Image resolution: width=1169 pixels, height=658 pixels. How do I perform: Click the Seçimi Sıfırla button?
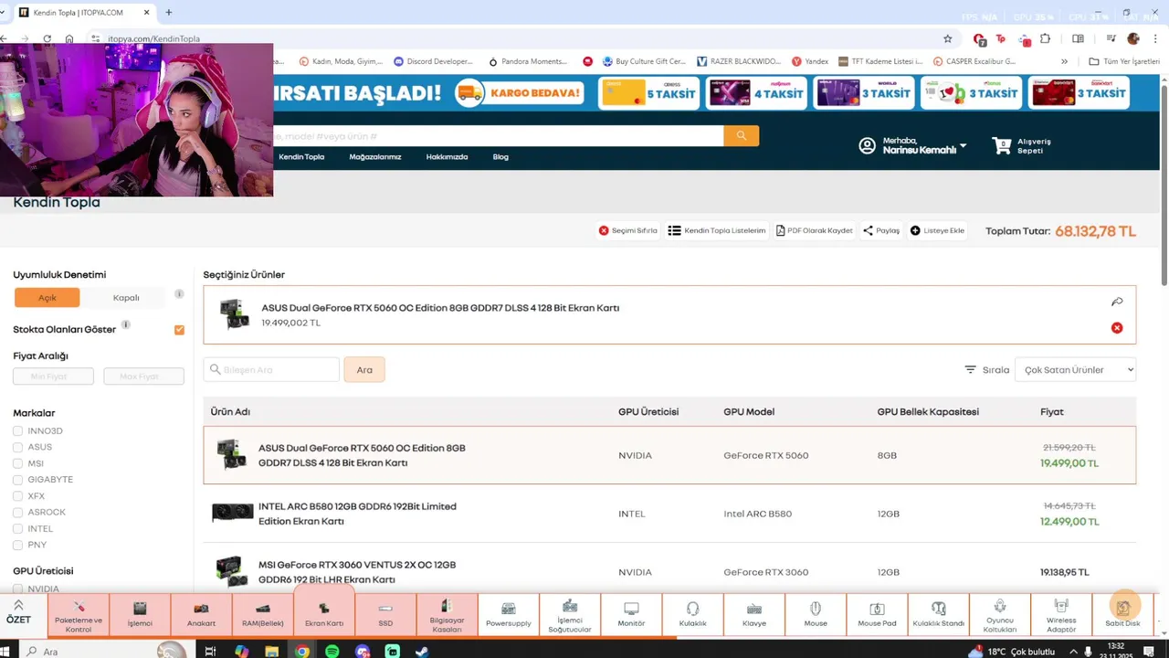coord(627,230)
